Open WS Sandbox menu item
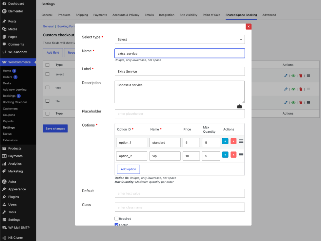This screenshot has width=321, height=241. [18, 52]
